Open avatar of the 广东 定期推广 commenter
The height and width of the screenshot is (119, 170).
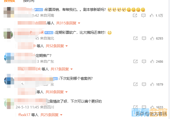click(x=9, y=58)
